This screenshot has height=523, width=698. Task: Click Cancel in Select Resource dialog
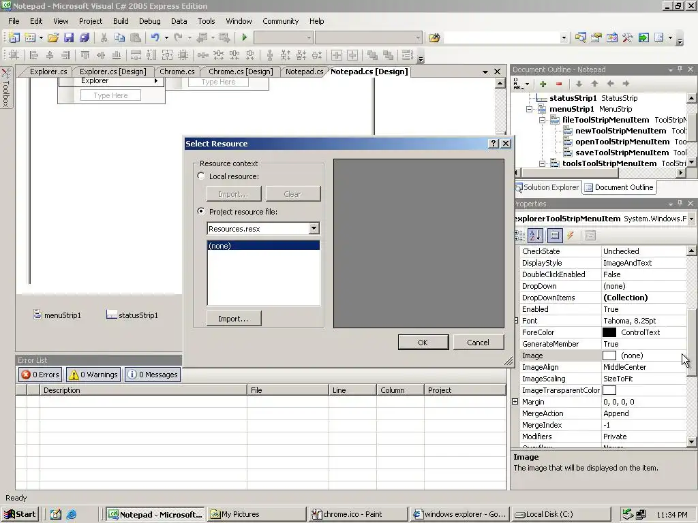click(x=478, y=343)
